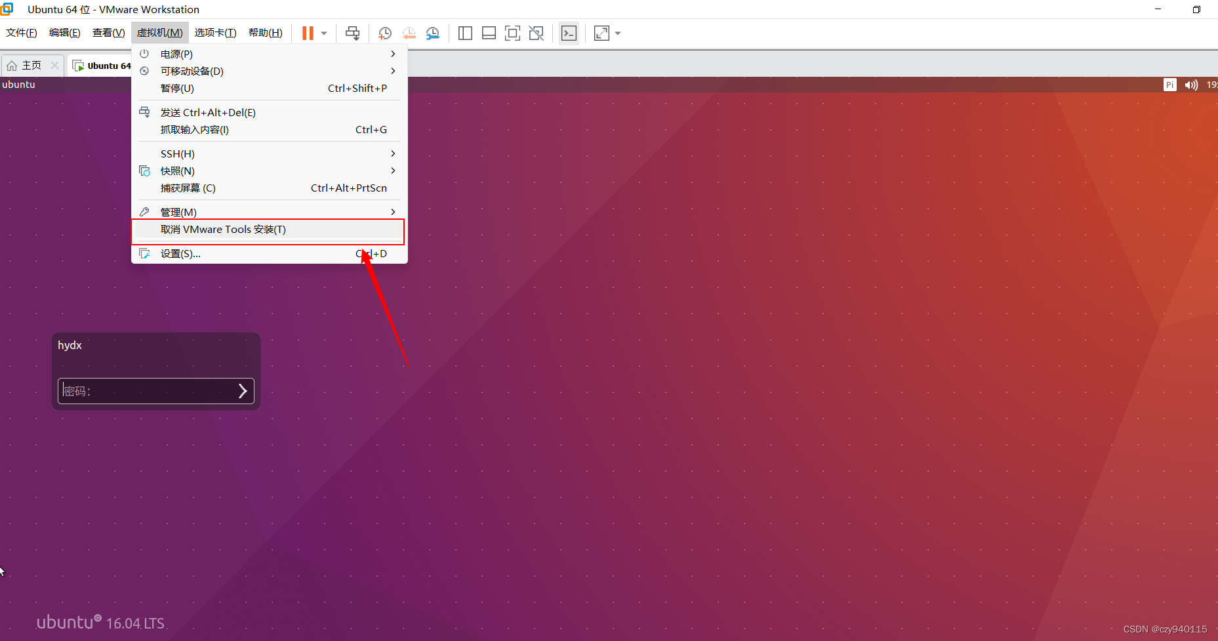The image size is (1218, 641).
Task: Open the 编辑(E) menu
Action: 65,33
